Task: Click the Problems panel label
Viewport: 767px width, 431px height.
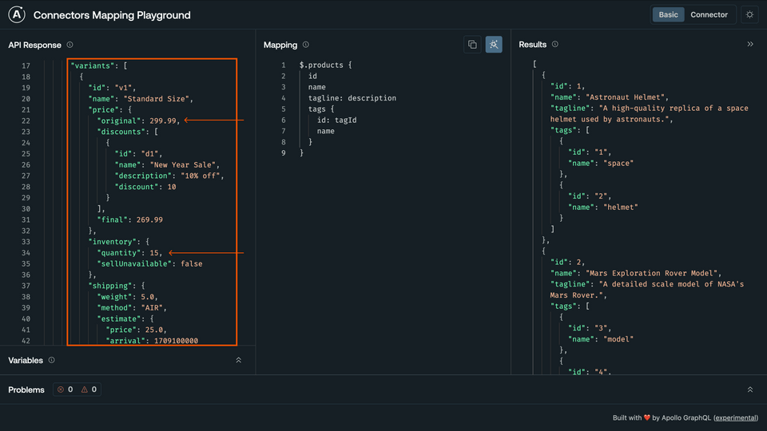Action: coord(26,390)
